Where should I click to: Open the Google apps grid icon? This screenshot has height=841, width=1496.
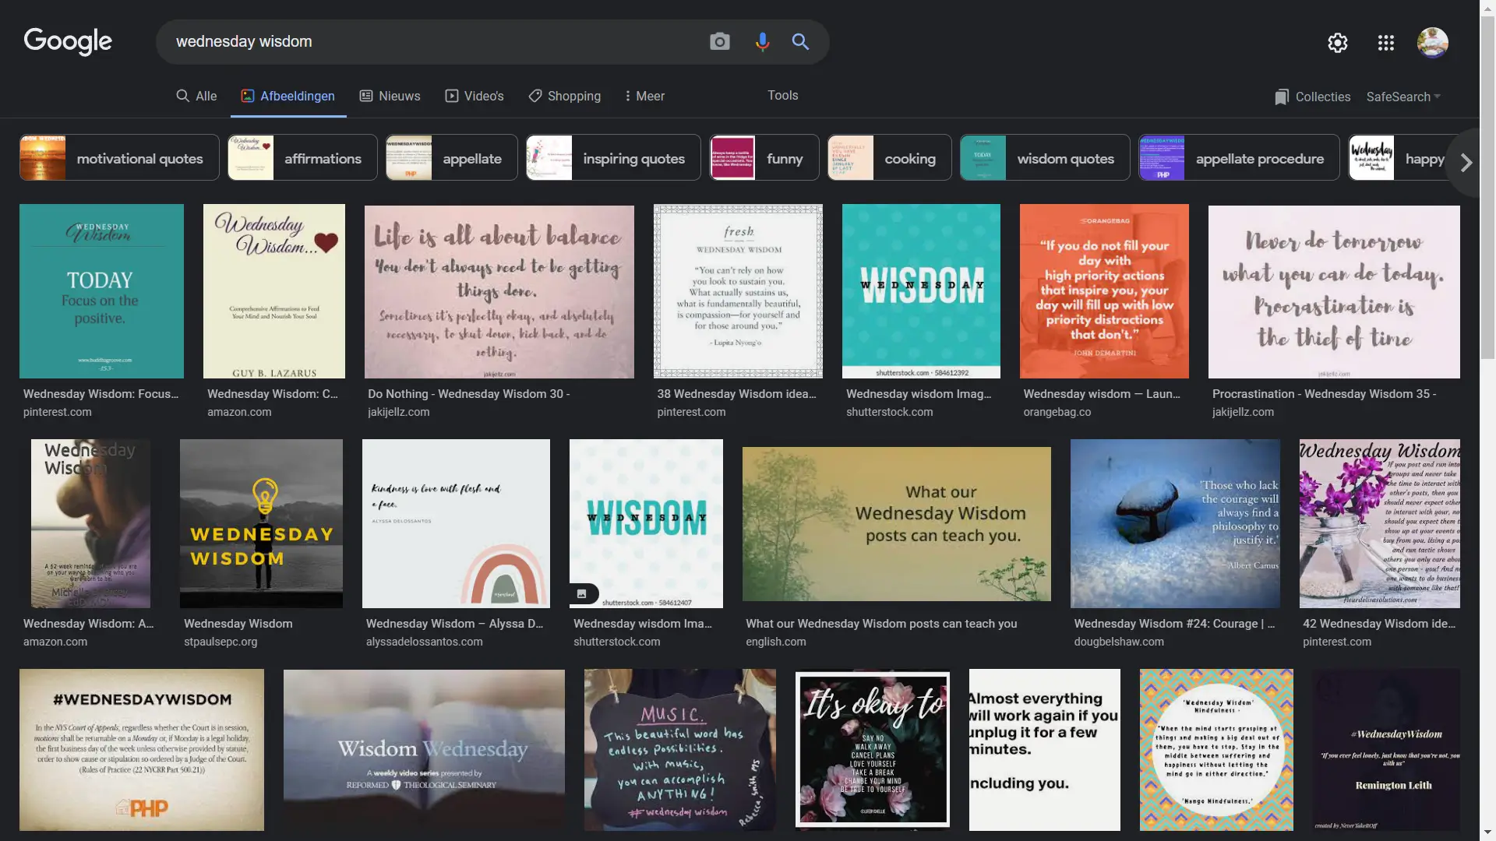pyautogui.click(x=1385, y=43)
